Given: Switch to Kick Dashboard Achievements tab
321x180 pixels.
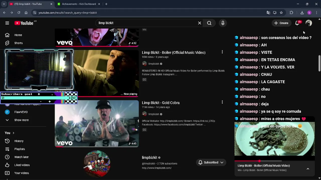Looking at the screenshot, I should coord(79,4).
